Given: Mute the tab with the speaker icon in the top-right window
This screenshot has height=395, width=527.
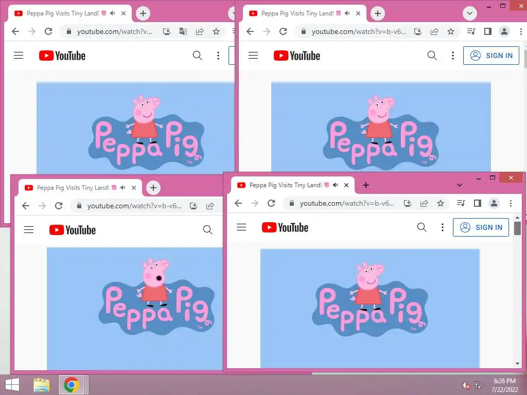Looking at the screenshot, I should point(347,13).
